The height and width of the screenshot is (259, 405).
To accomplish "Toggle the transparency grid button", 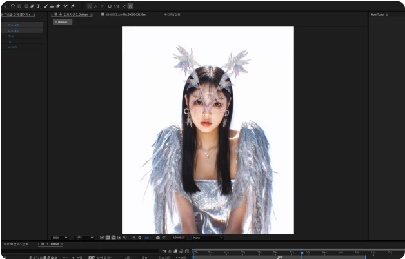I will [108, 238].
